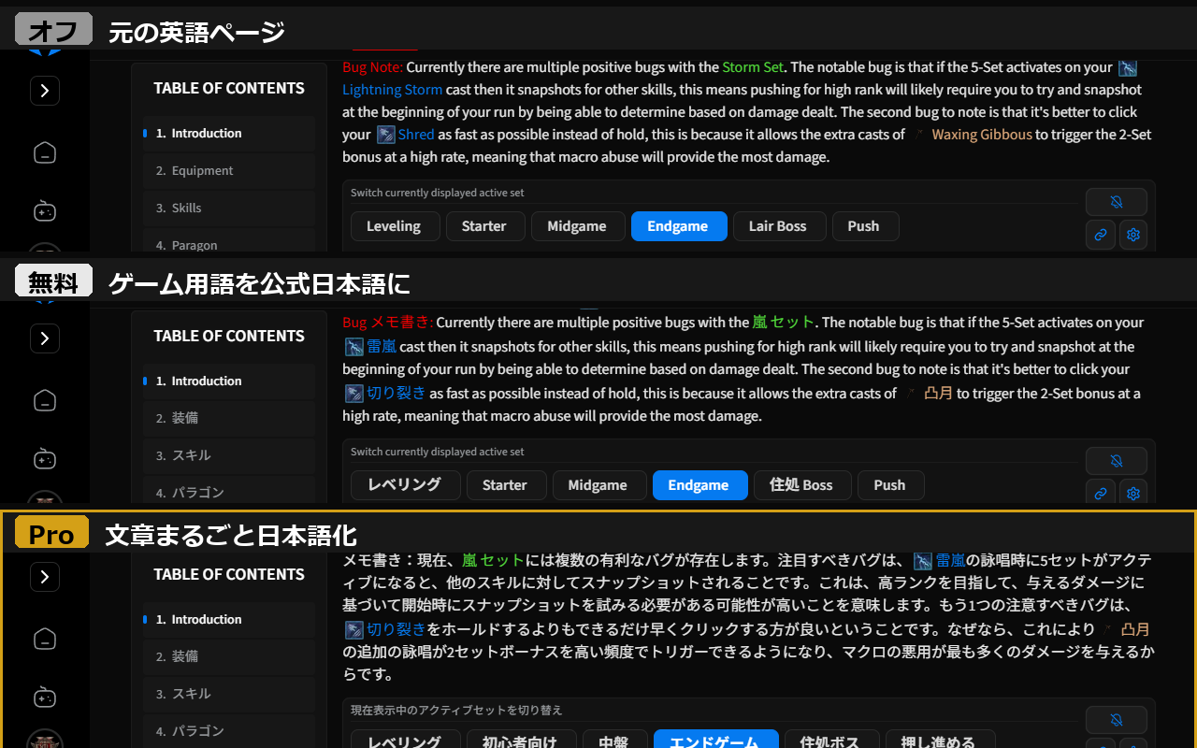Click the skill icon before Lightning Storm

[x=1128, y=67]
